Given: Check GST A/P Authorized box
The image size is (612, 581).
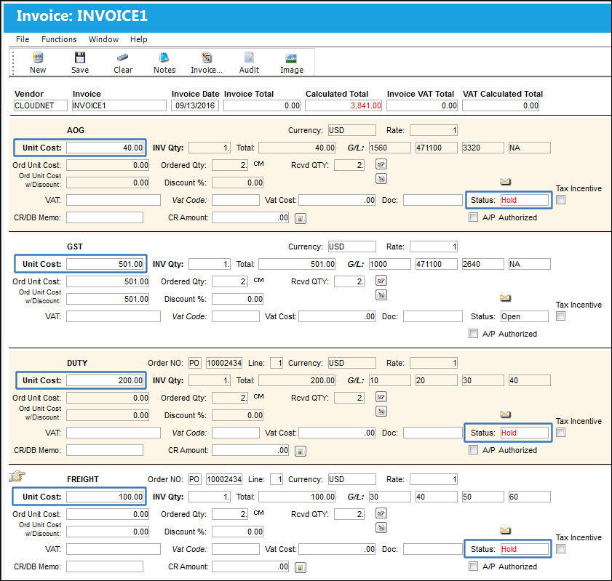Looking at the screenshot, I should [473, 333].
